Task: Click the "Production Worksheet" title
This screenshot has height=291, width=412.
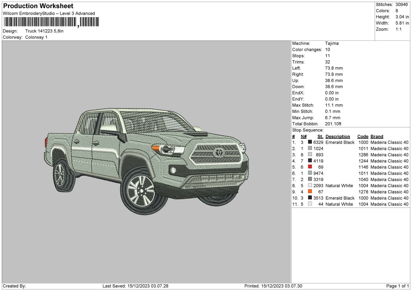Action: pyautogui.click(x=38, y=6)
